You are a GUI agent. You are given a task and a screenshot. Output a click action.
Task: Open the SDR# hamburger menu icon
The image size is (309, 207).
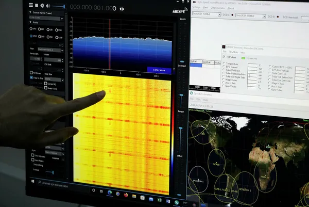[31, 6]
